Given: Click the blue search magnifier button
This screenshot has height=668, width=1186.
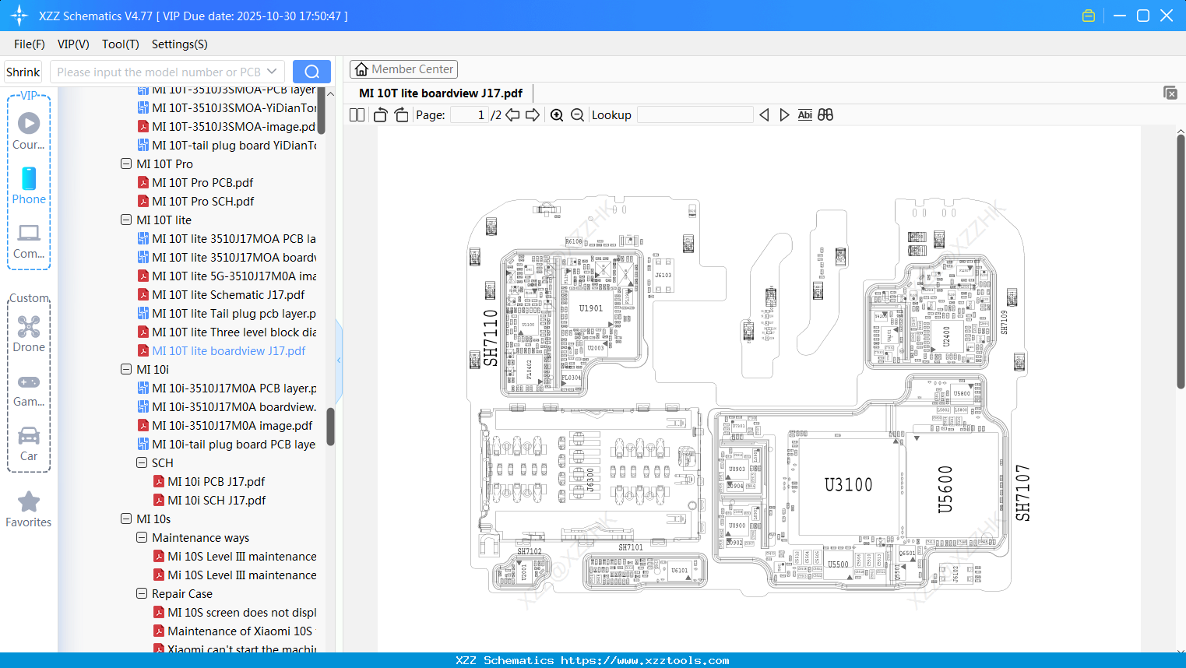Looking at the screenshot, I should click(311, 71).
